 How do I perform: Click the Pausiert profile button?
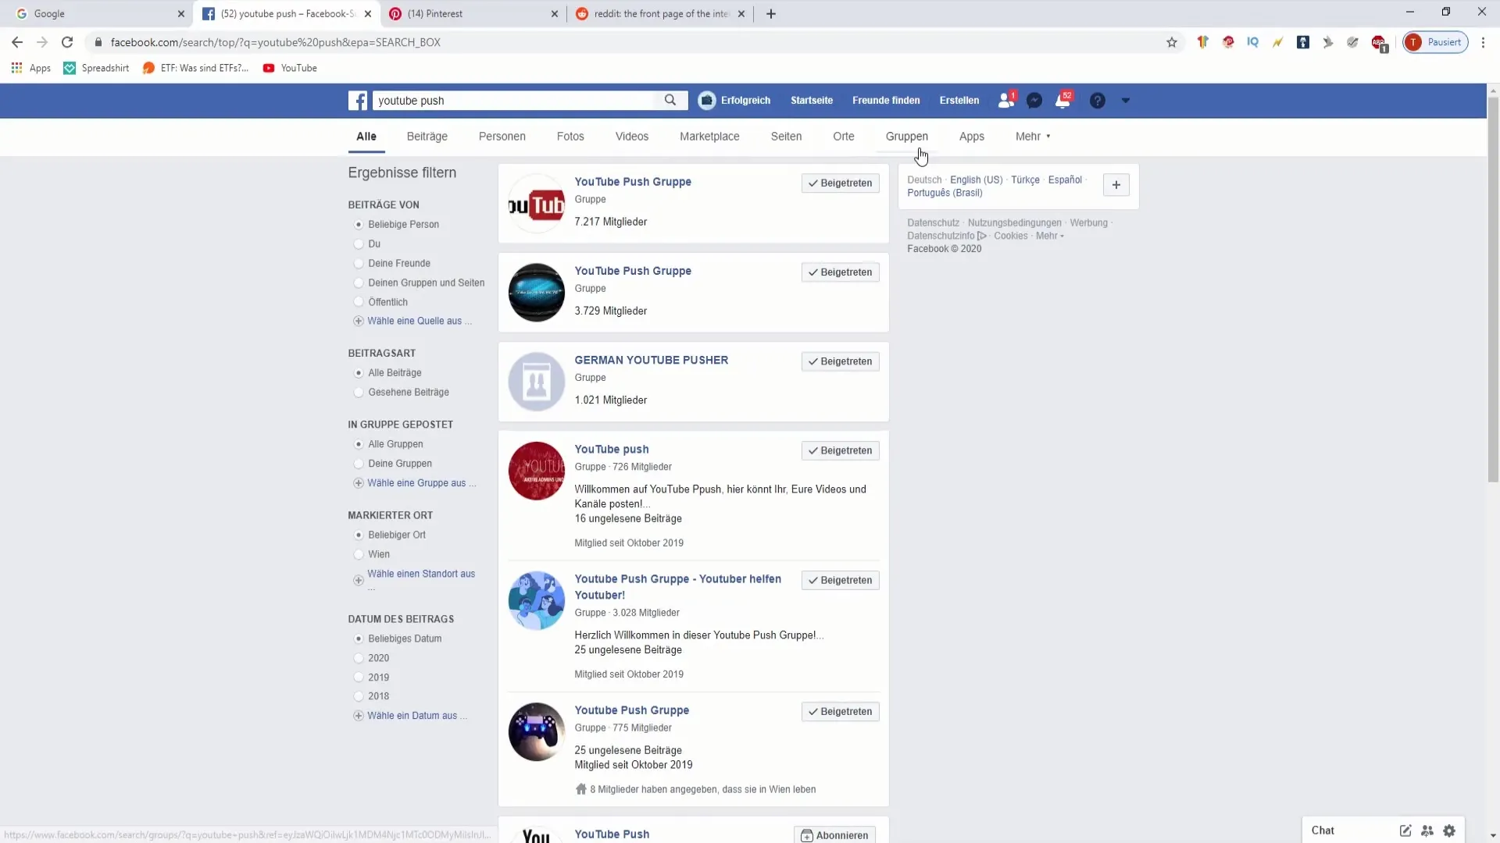click(x=1436, y=42)
